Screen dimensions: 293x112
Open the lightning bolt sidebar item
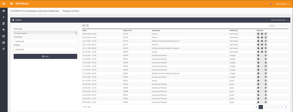(3, 17)
